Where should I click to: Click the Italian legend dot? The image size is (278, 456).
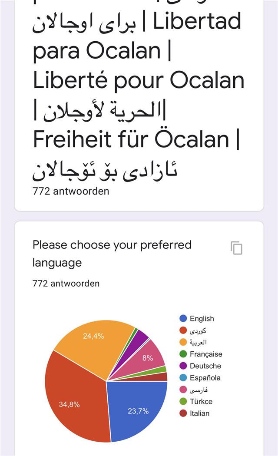(183, 413)
